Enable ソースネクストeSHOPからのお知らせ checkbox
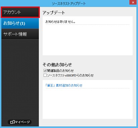The image size is (138, 128). 45,75
